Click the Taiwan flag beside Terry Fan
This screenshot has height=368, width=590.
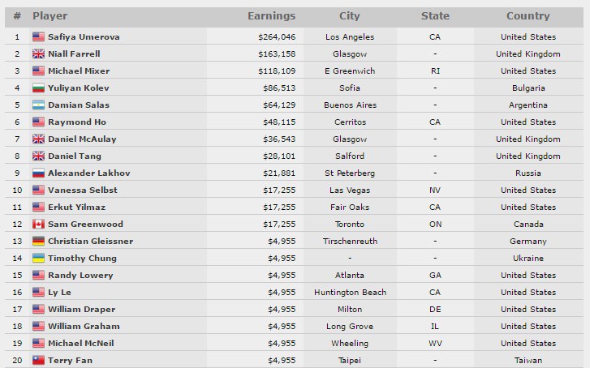click(x=38, y=360)
